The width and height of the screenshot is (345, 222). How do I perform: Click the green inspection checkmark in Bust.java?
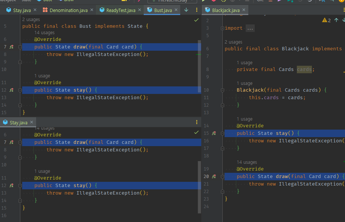(196, 20)
